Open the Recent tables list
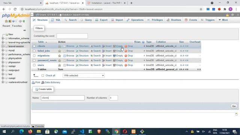The width and height of the screenshot is (240, 135). coord(6,26)
